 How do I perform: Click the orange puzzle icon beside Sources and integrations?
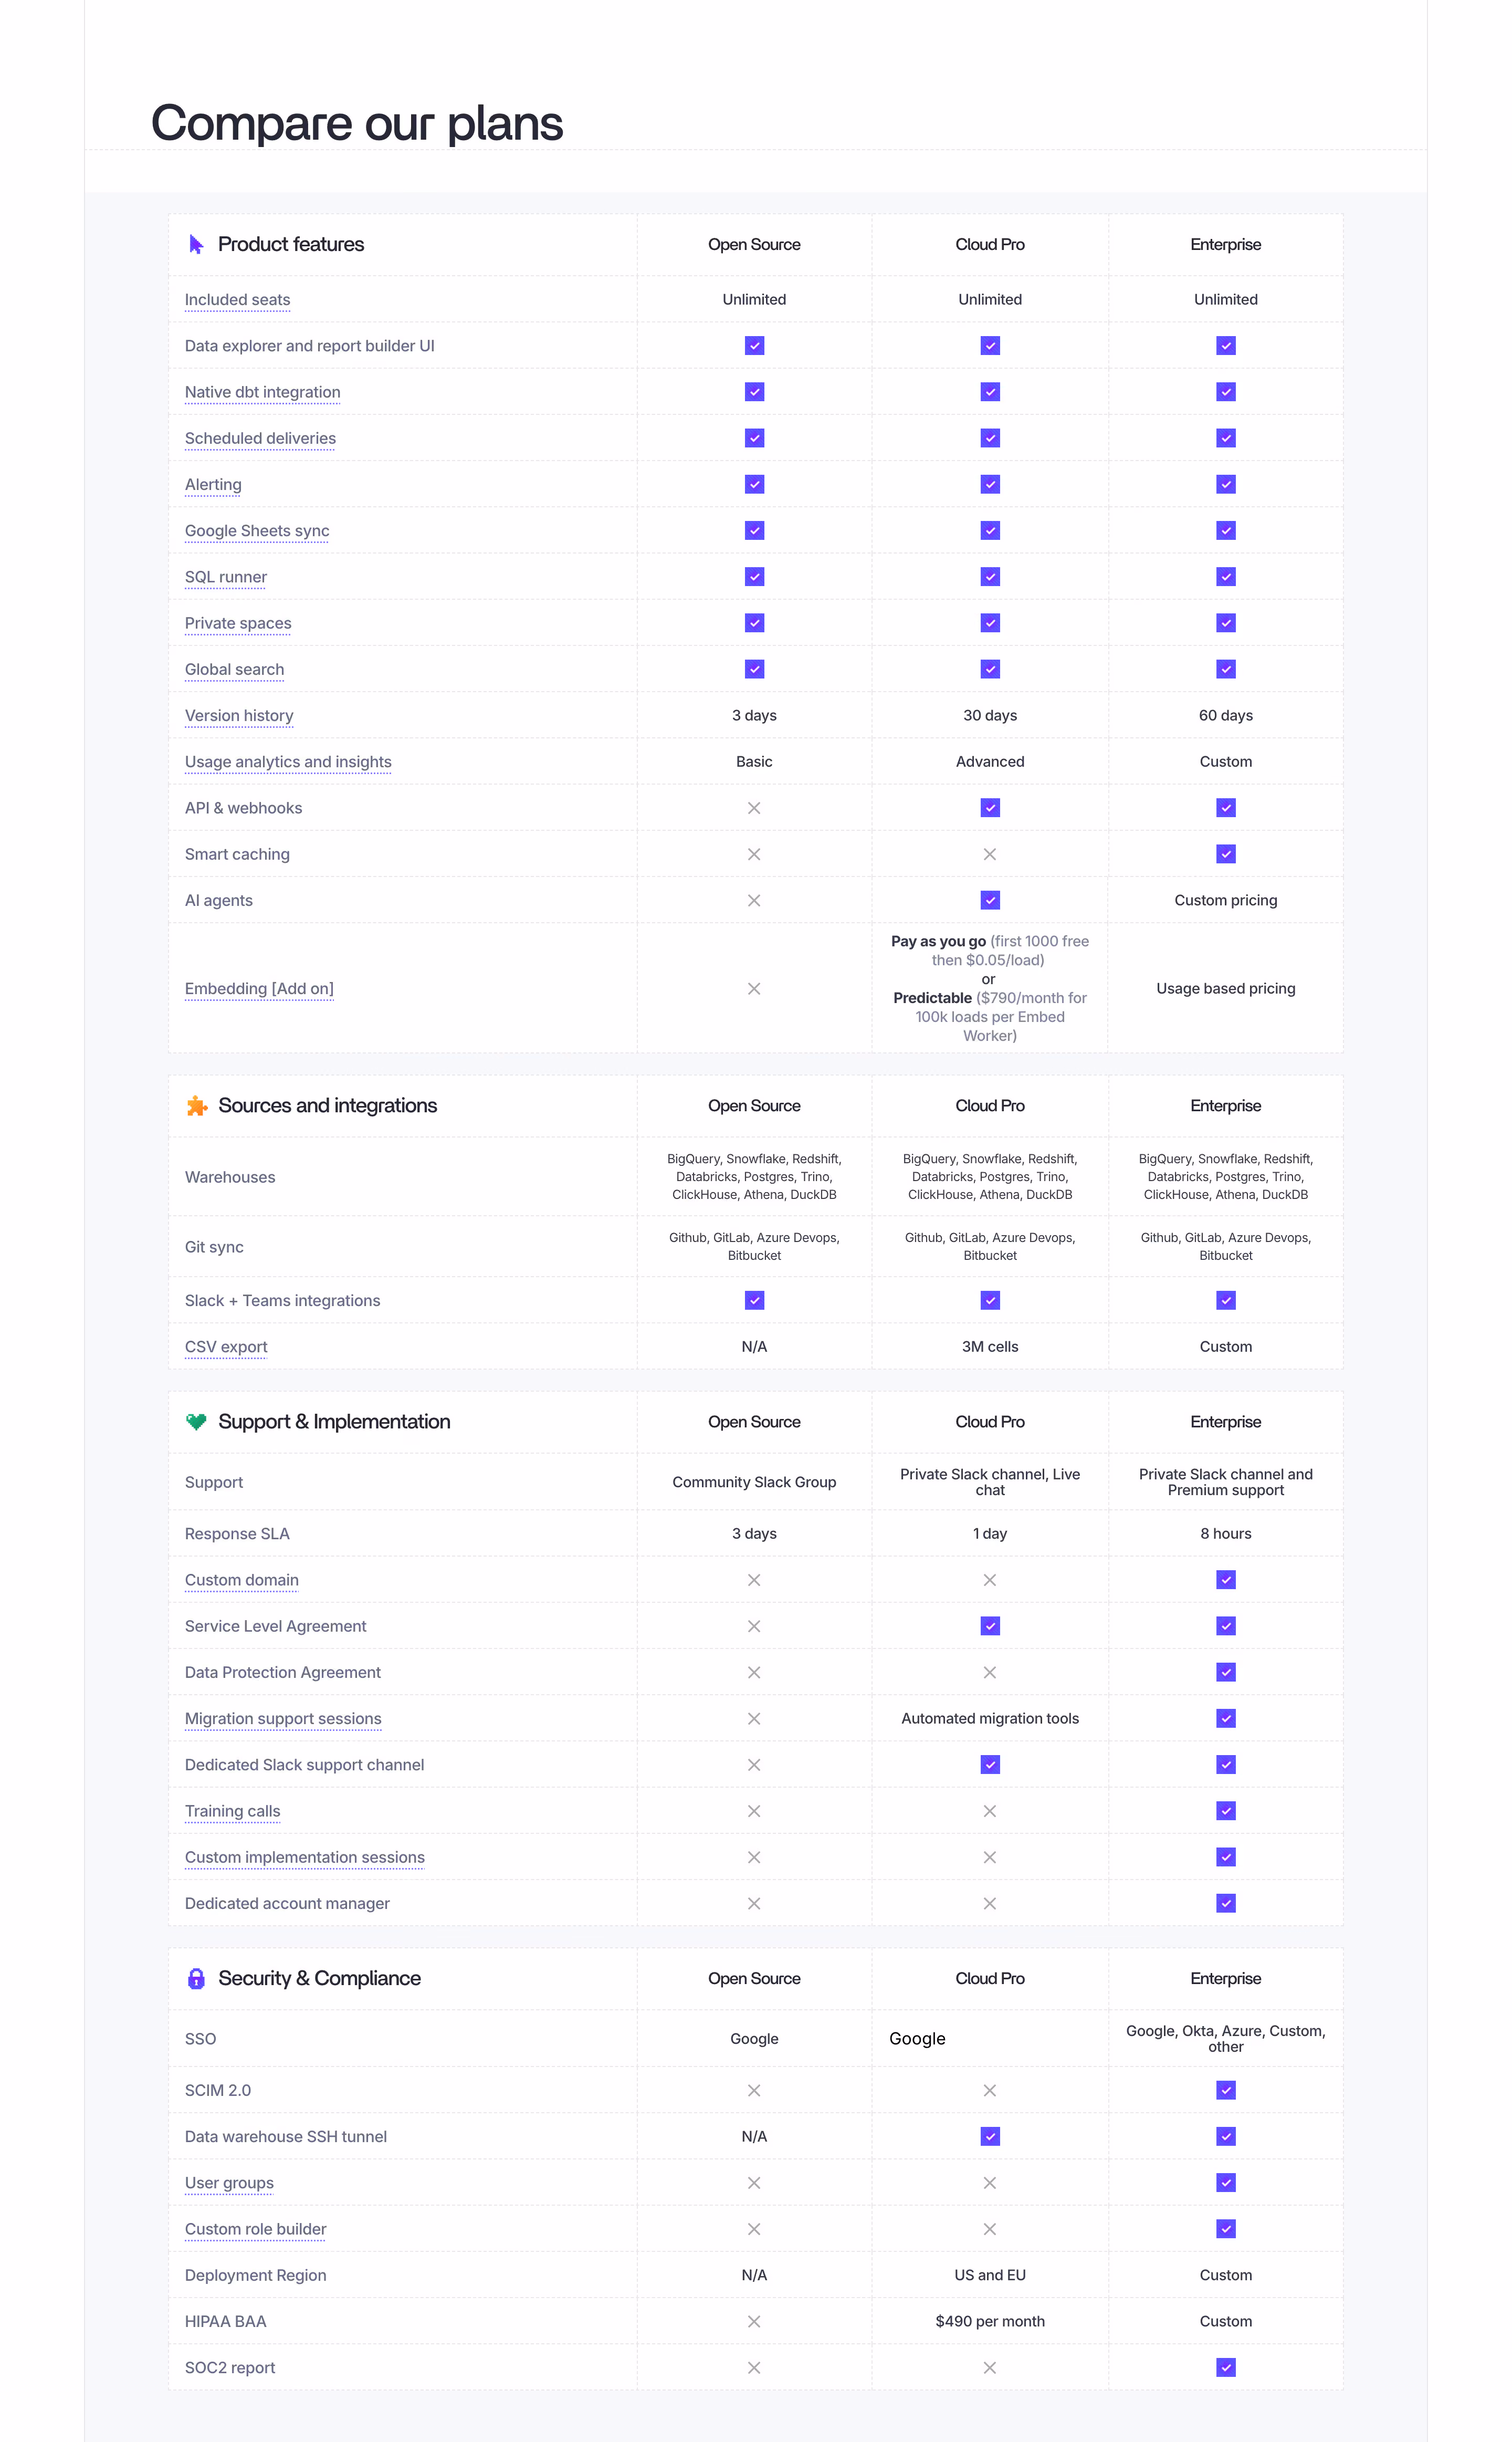coord(197,1106)
